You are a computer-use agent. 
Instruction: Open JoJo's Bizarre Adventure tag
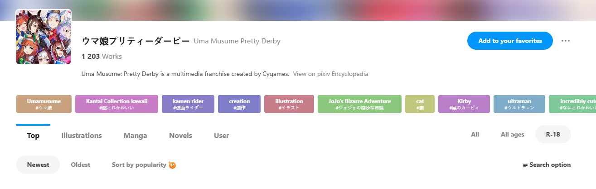tap(359, 104)
